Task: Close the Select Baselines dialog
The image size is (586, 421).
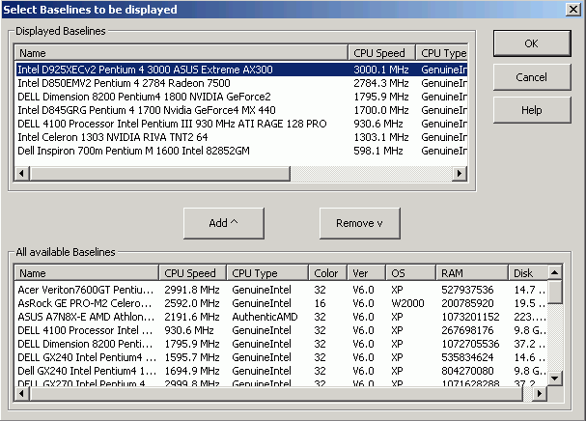Action: (x=573, y=9)
